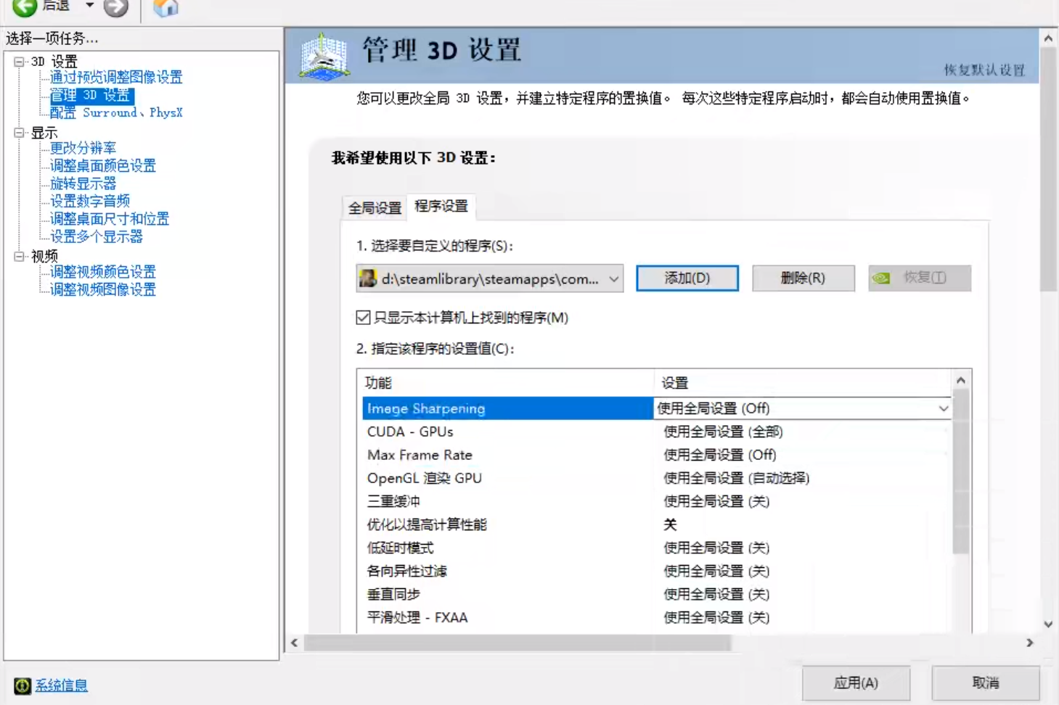The image size is (1059, 705).
Task: Select the 各向异性过滤 row
Action: click(656, 571)
